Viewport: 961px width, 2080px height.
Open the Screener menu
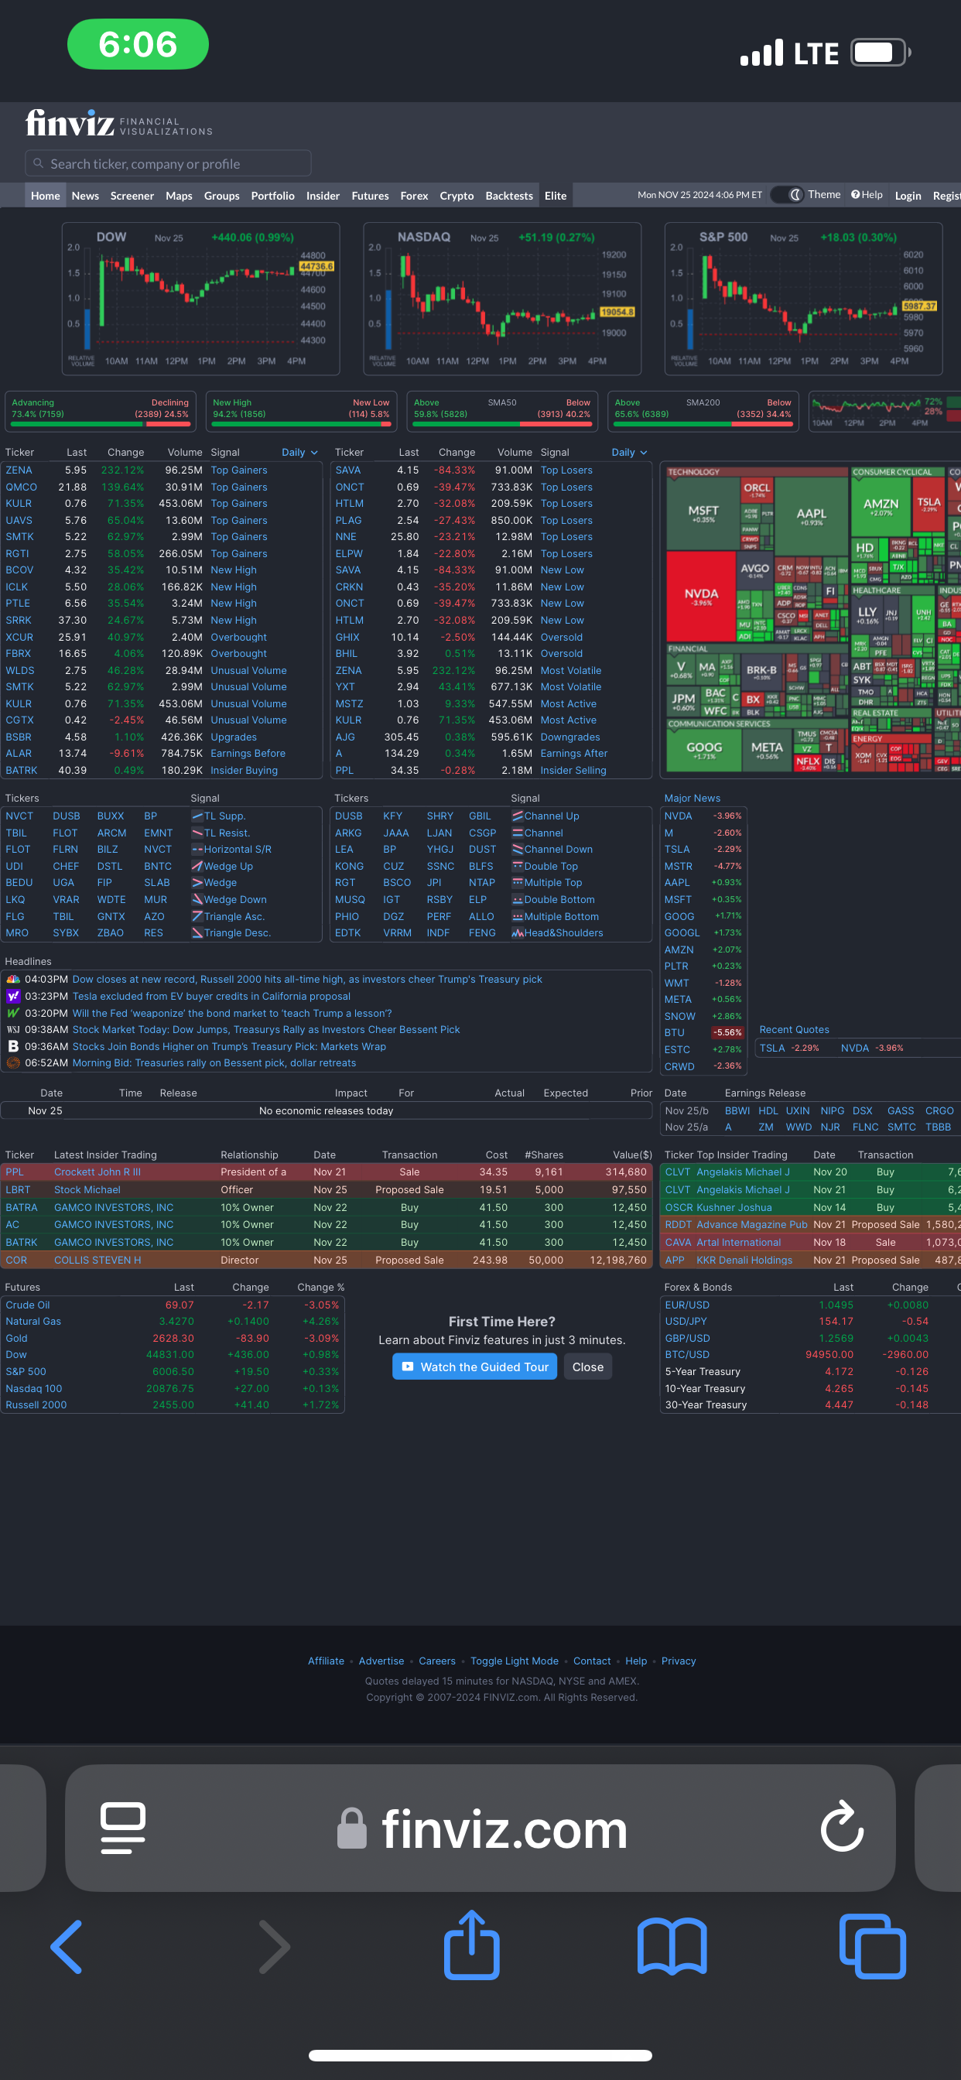point(132,196)
